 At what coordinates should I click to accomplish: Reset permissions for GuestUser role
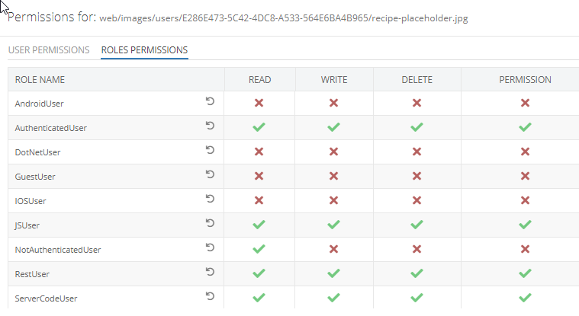coord(210,174)
